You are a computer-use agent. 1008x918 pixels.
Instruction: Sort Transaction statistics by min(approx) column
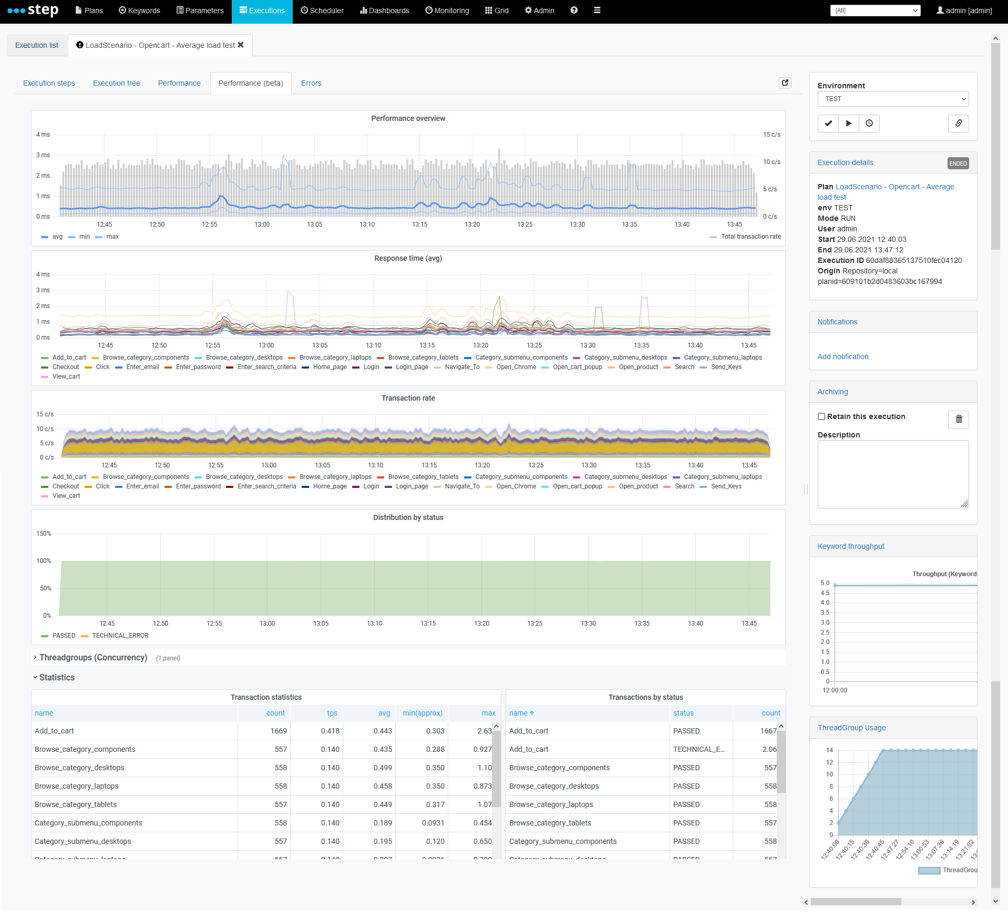click(423, 713)
